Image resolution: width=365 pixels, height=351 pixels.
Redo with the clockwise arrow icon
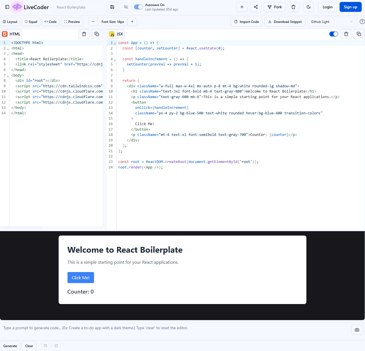pos(56,346)
